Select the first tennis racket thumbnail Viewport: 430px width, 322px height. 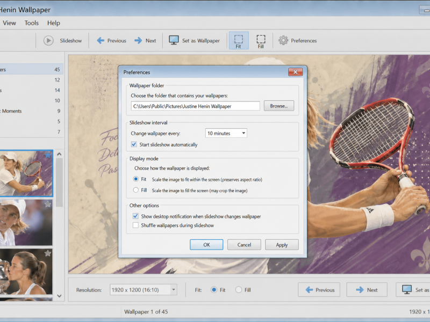coord(26,173)
